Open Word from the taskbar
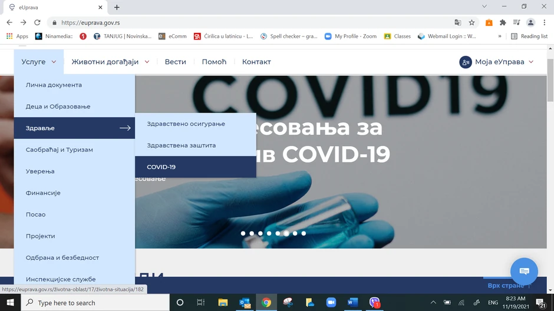Image resolution: width=554 pixels, height=311 pixels. [x=352, y=303]
